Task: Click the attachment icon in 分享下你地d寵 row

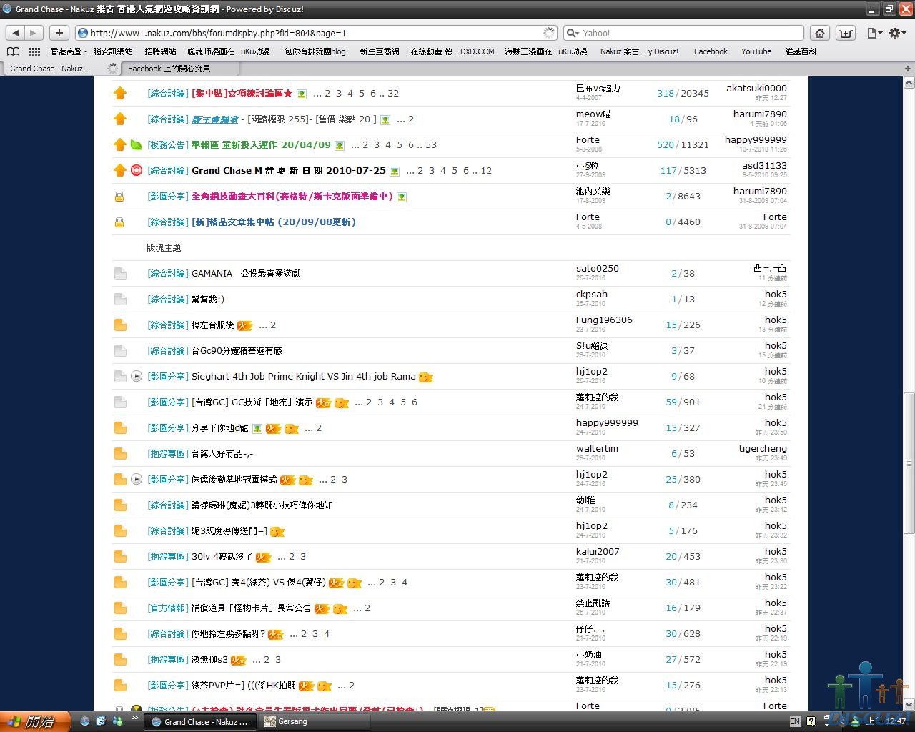Action: click(x=257, y=429)
